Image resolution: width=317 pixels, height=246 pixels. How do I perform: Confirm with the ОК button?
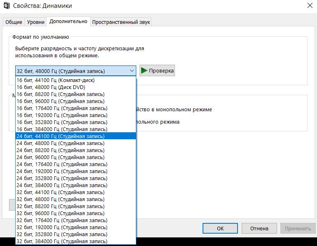coord(220,228)
